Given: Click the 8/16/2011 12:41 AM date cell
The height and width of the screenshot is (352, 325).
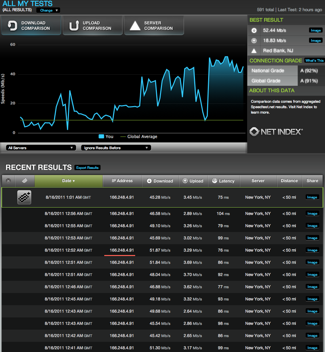Looking at the screenshot, I should point(69,348).
